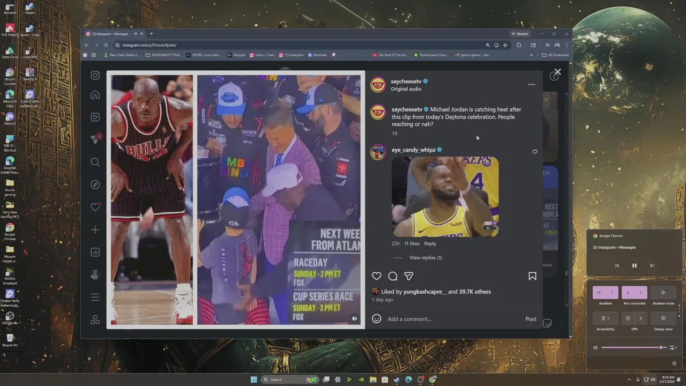Toggle the Bluetooth quick setting tile
The width and height of the screenshot is (686, 386).
628,293
